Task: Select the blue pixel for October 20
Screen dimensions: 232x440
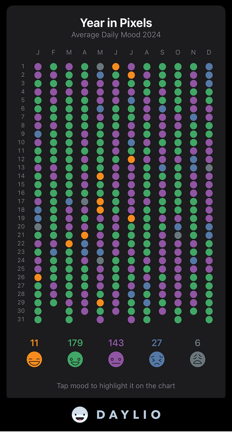Action: [x=178, y=227]
